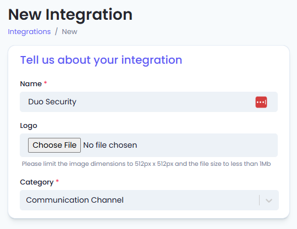Click empty space right of Duo Security text
Screen dimensions: 297x229
click(x=165, y=102)
